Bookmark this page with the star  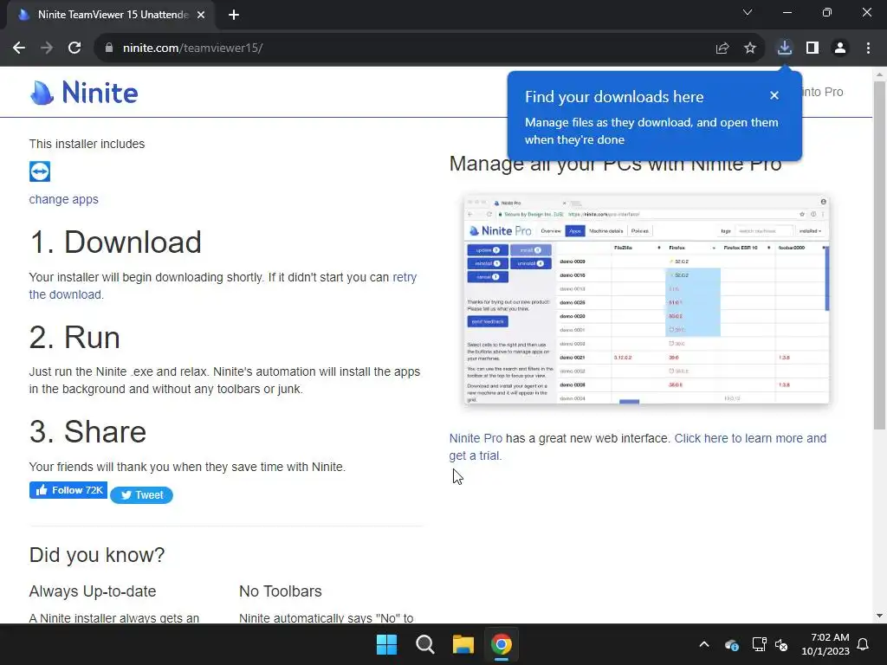click(x=749, y=48)
